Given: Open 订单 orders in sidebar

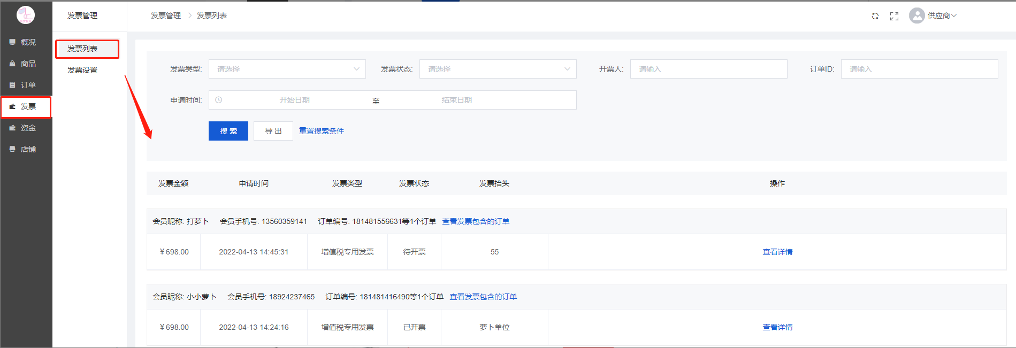Looking at the screenshot, I should pyautogui.click(x=27, y=85).
